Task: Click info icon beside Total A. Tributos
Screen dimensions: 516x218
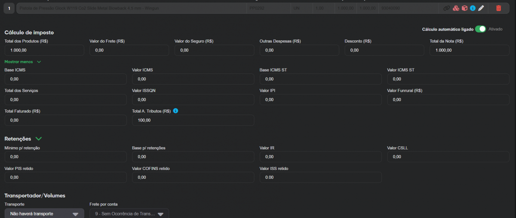Action: point(175,111)
